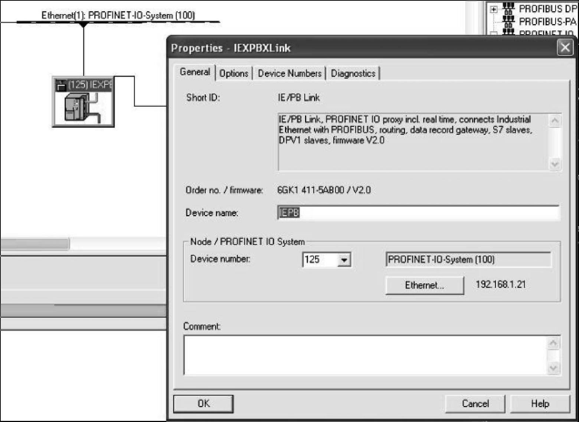Click the horizontal scrollbar thumb in the network view
Viewport: 579px width, 422px height.
coord(35,244)
